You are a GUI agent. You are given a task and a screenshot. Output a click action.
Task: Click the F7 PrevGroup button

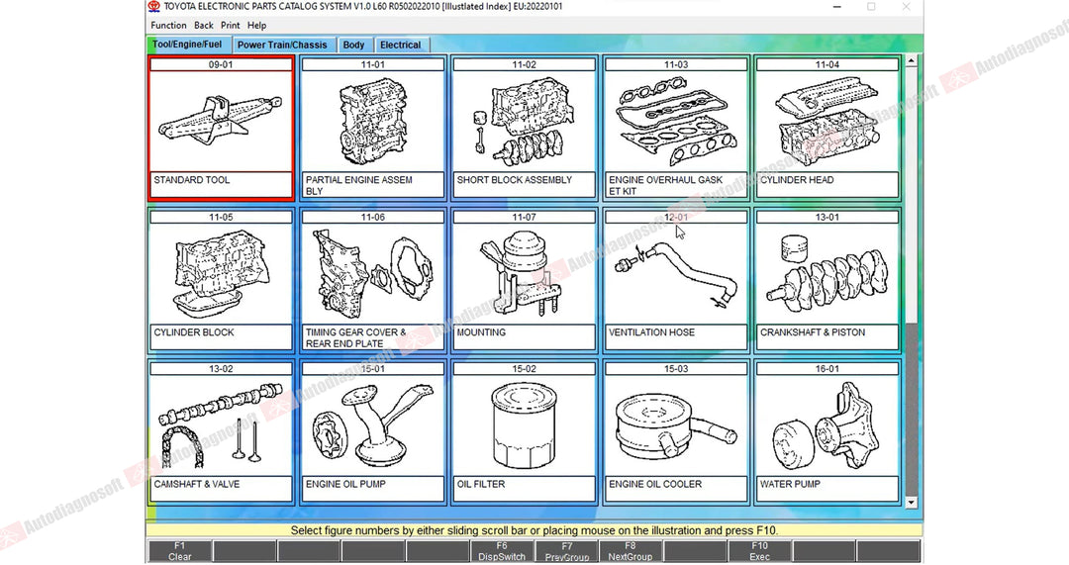tap(566, 551)
